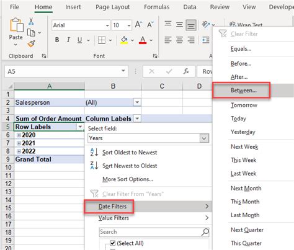Apply yellow Fill Color bucket
Viewport: 294px width, 250px height.
tap(124, 40)
